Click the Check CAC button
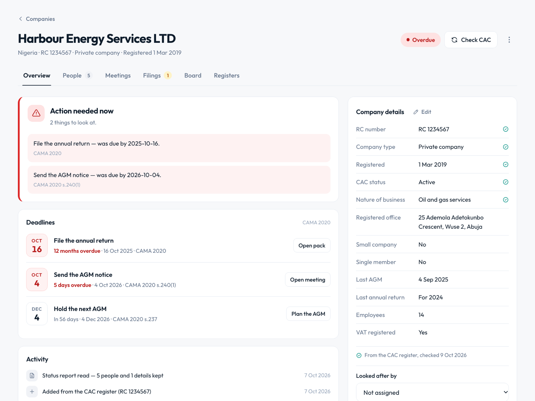535x401 pixels. point(471,40)
